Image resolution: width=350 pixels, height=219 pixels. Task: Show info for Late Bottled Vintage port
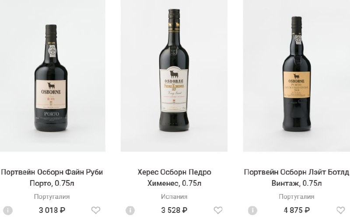252,210
